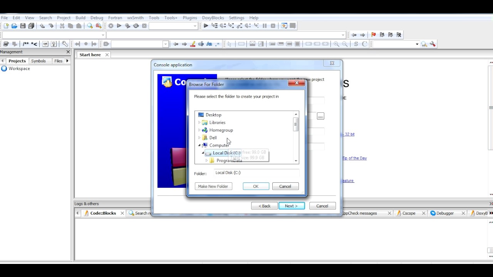
Task: Click the Undo toolbar icon
Action: click(x=42, y=26)
